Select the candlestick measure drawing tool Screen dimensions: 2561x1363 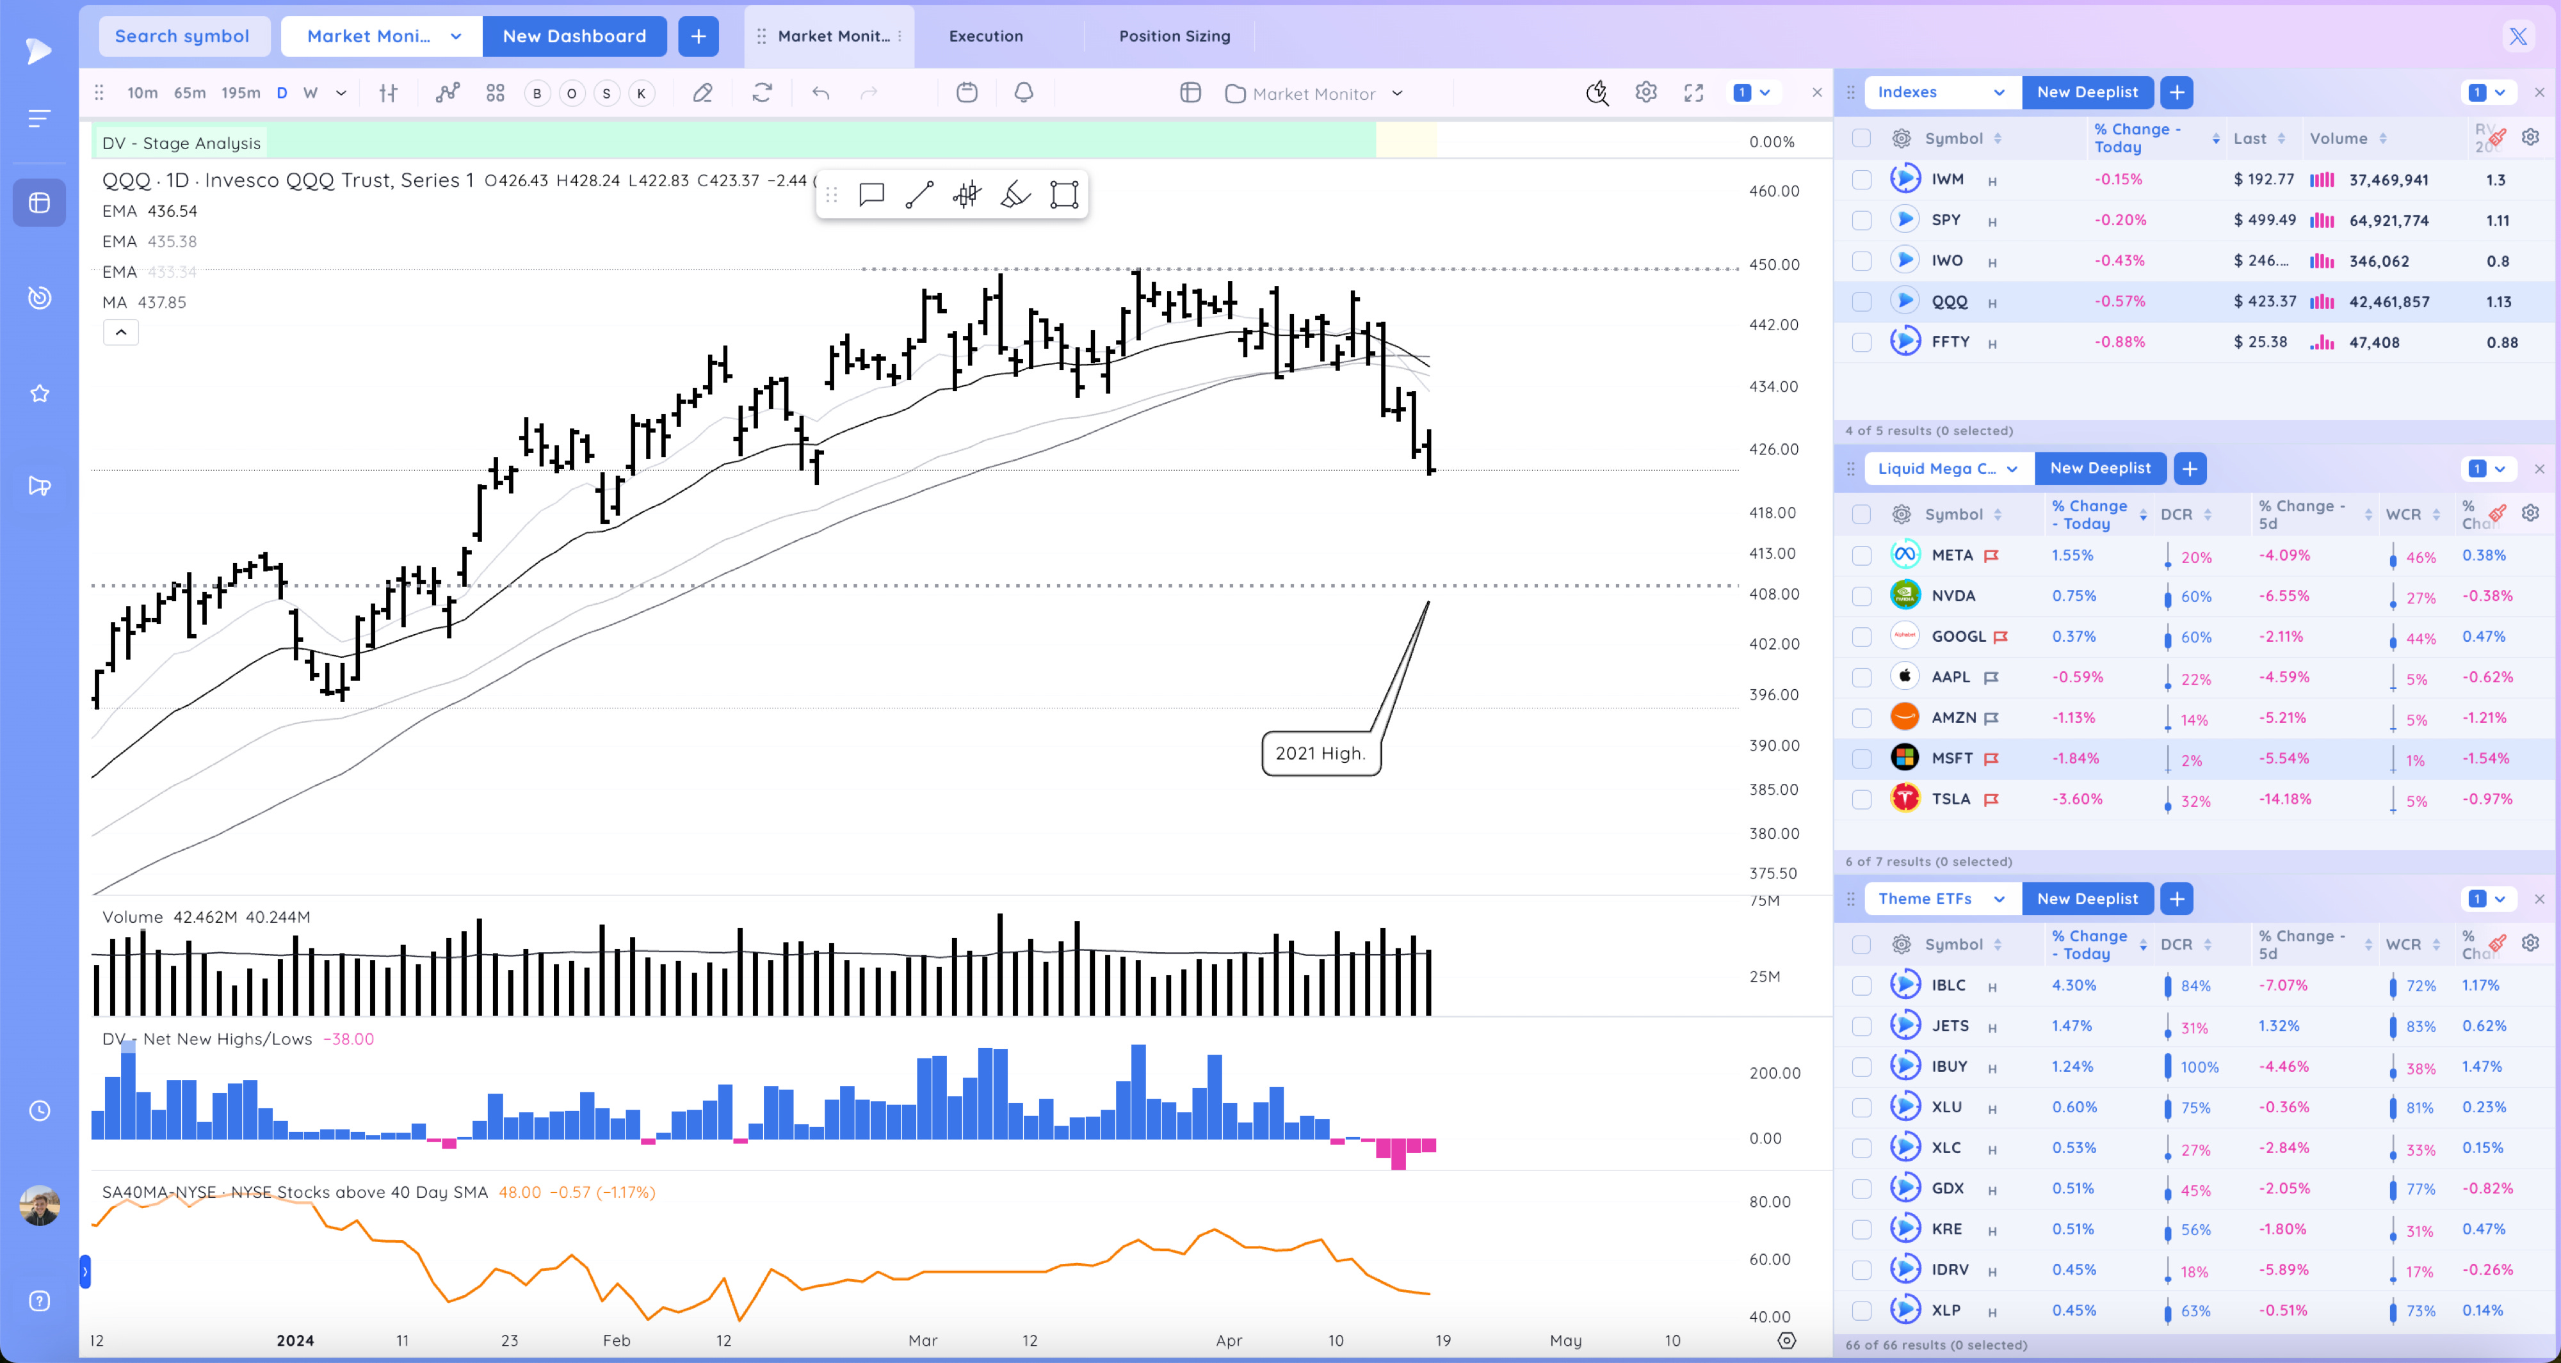[x=966, y=194]
